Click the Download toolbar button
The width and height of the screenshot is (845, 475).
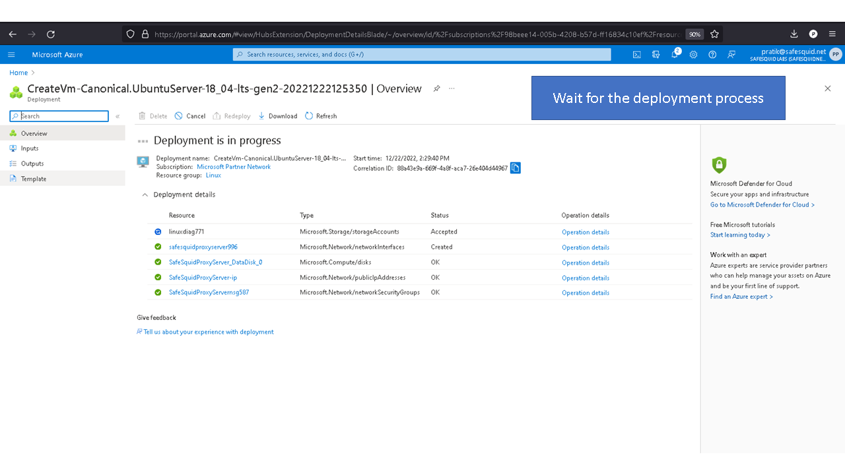(x=277, y=116)
